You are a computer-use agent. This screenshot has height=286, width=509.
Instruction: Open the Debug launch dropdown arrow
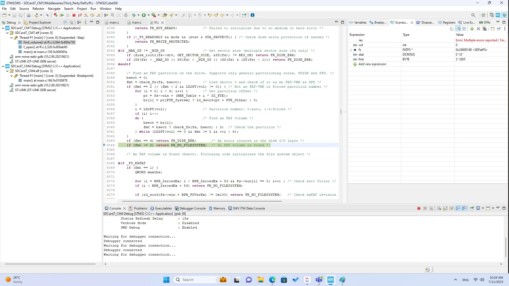138,15
